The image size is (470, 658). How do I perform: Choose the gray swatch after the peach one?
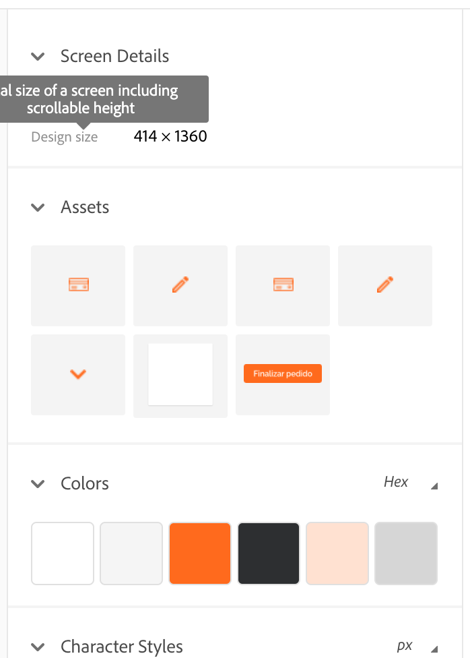[x=406, y=554]
